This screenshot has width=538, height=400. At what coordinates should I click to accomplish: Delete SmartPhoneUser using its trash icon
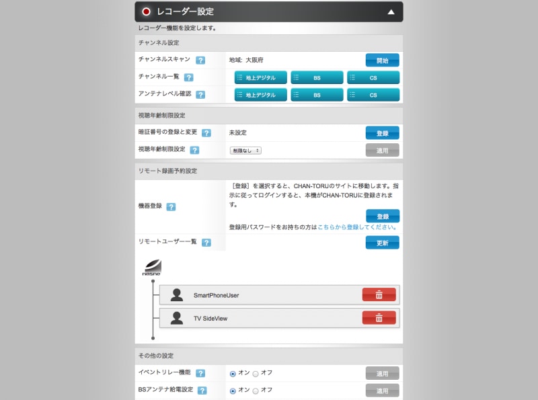(x=379, y=294)
